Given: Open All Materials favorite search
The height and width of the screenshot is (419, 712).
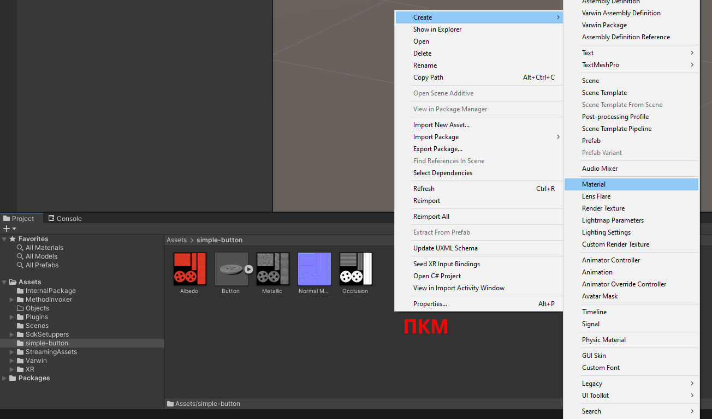Looking at the screenshot, I should pyautogui.click(x=44, y=248).
